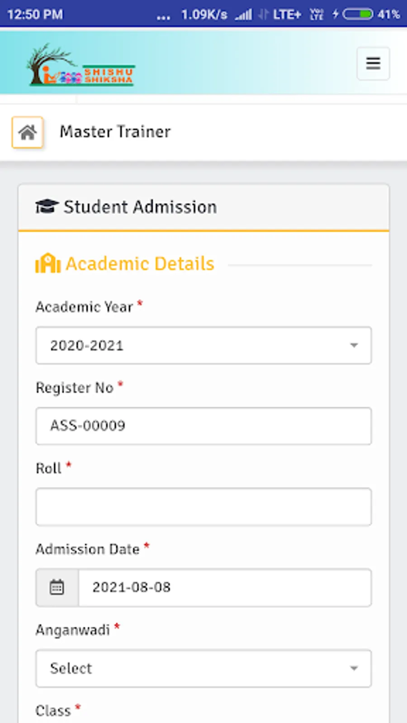This screenshot has height=723, width=407.
Task: Tap the Master Trainer breadcrumb title
Action: pyautogui.click(x=115, y=132)
